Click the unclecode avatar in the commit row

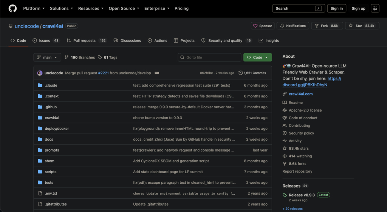point(40,73)
